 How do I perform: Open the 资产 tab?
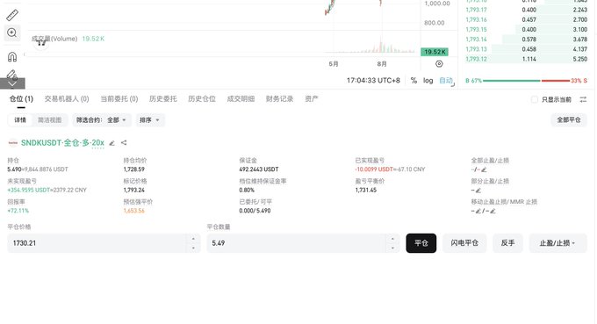click(x=312, y=99)
